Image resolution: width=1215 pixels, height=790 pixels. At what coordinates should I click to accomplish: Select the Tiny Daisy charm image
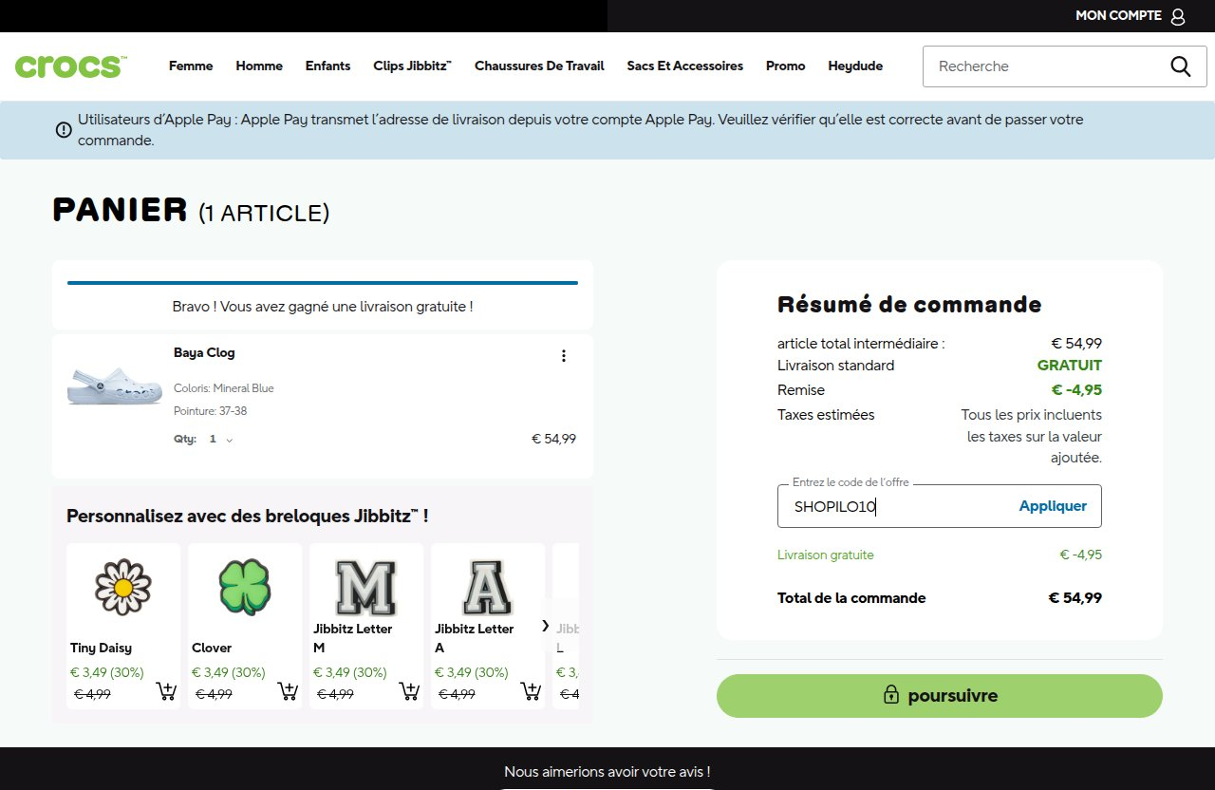123,587
